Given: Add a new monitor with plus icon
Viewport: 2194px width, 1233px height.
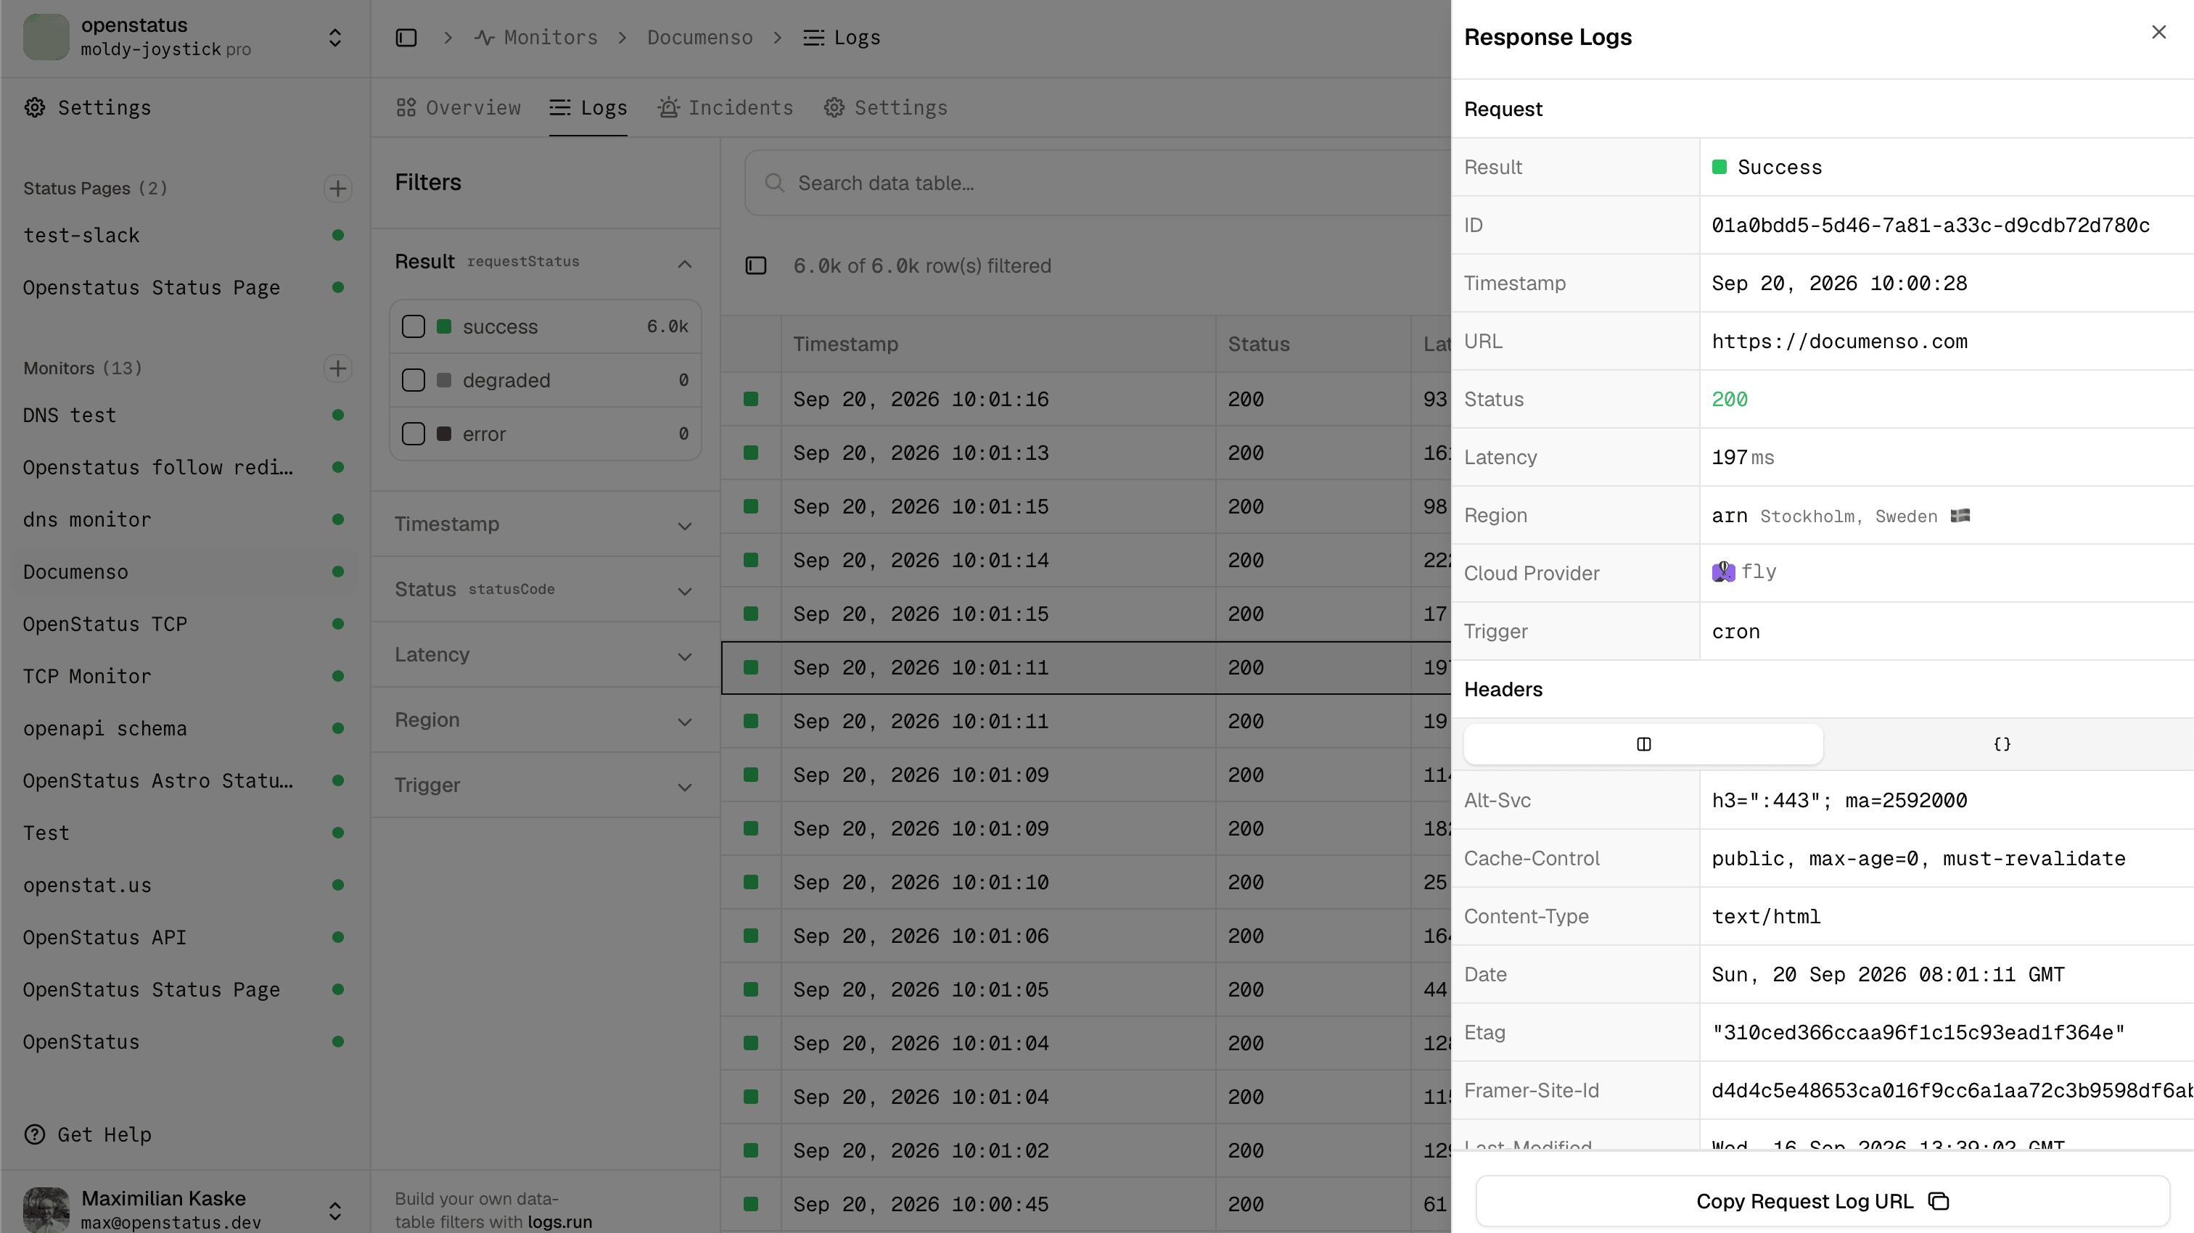Looking at the screenshot, I should [x=338, y=368].
